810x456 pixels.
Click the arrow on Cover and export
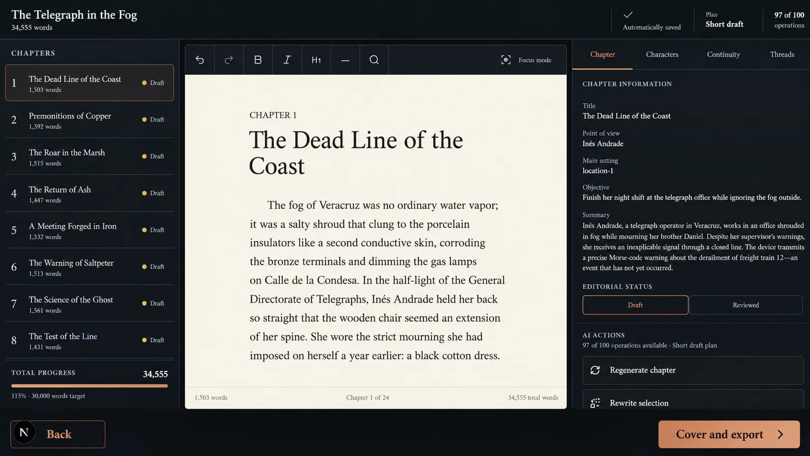point(780,435)
